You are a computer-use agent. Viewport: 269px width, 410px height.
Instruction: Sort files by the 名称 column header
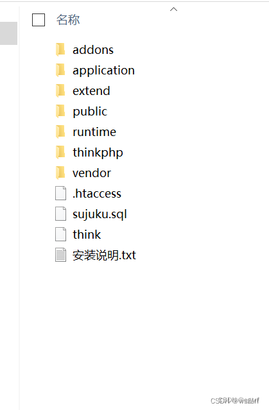point(68,20)
